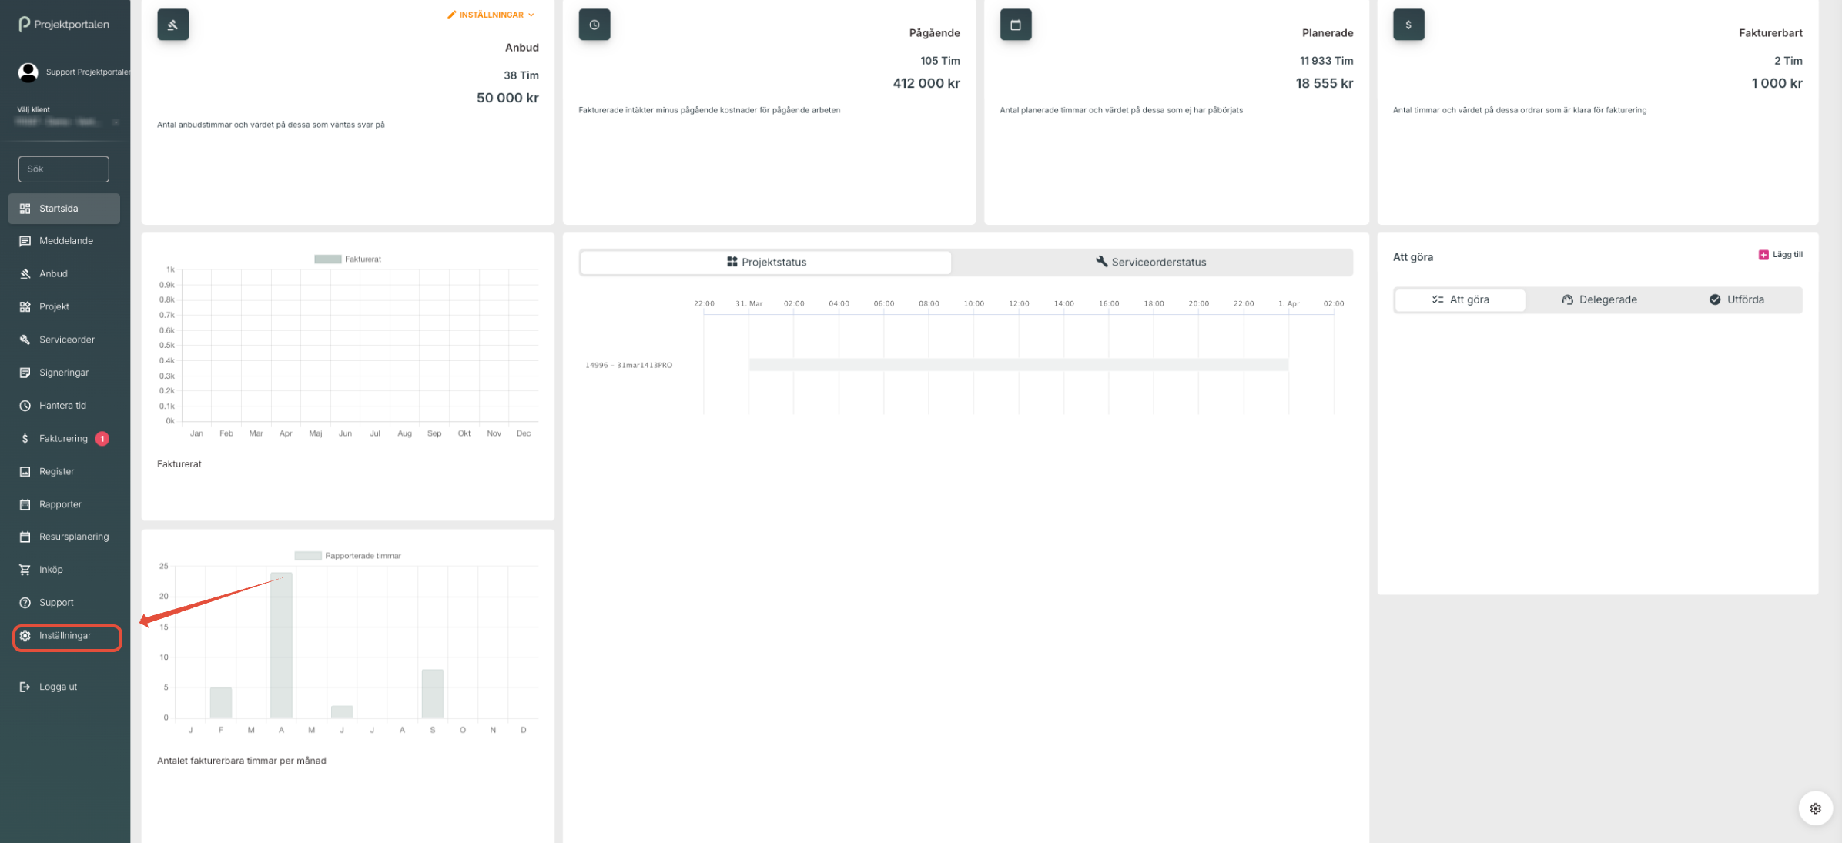
Task: Click the Anbud gavel icon card
Action: [172, 25]
